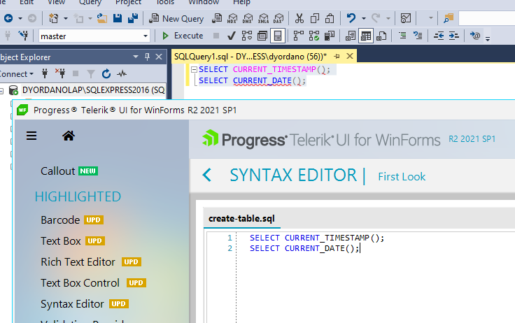Create an Analysis Services MDX query

pyautogui.click(x=232, y=18)
